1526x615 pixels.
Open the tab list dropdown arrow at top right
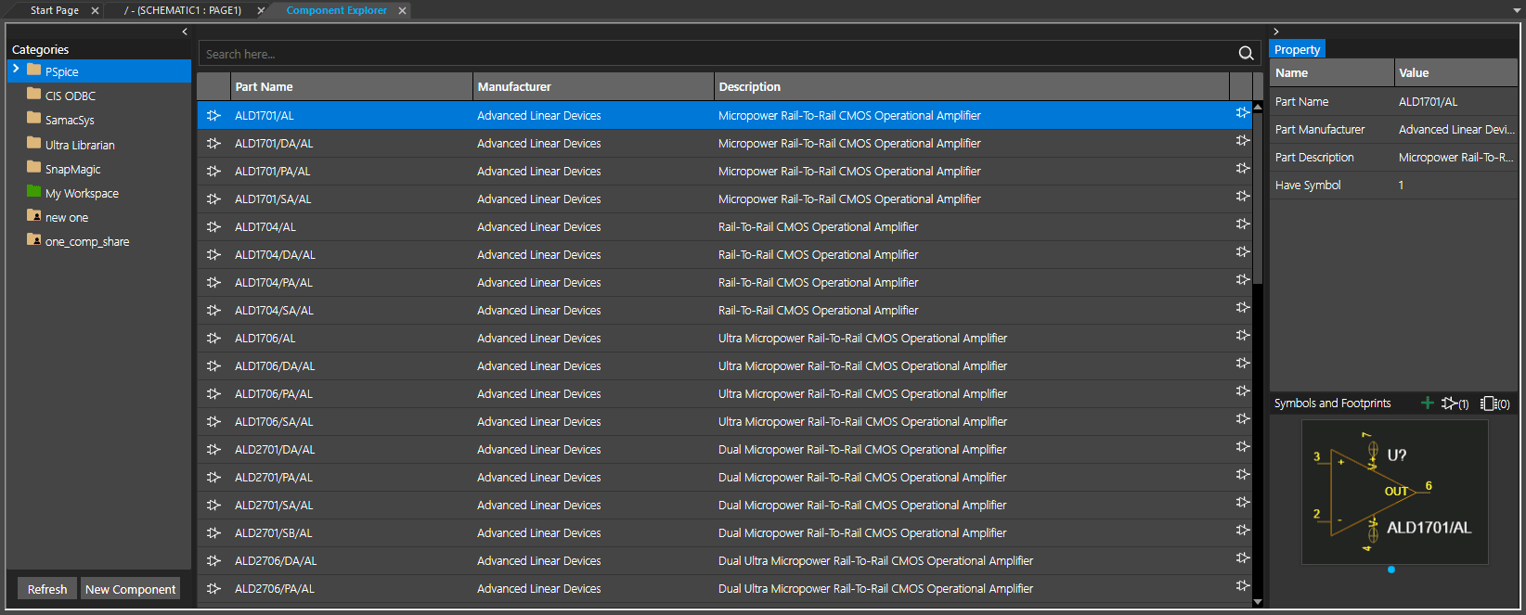[1517, 10]
